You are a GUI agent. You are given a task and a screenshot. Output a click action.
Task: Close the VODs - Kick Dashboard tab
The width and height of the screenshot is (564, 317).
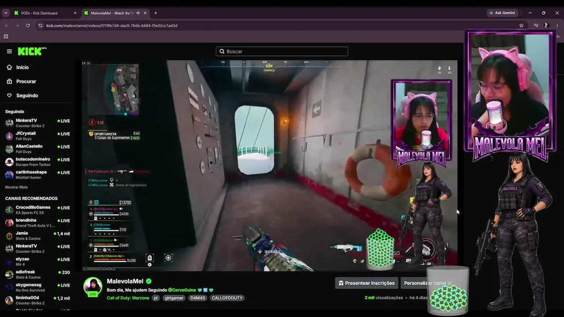pyautogui.click(x=75, y=13)
